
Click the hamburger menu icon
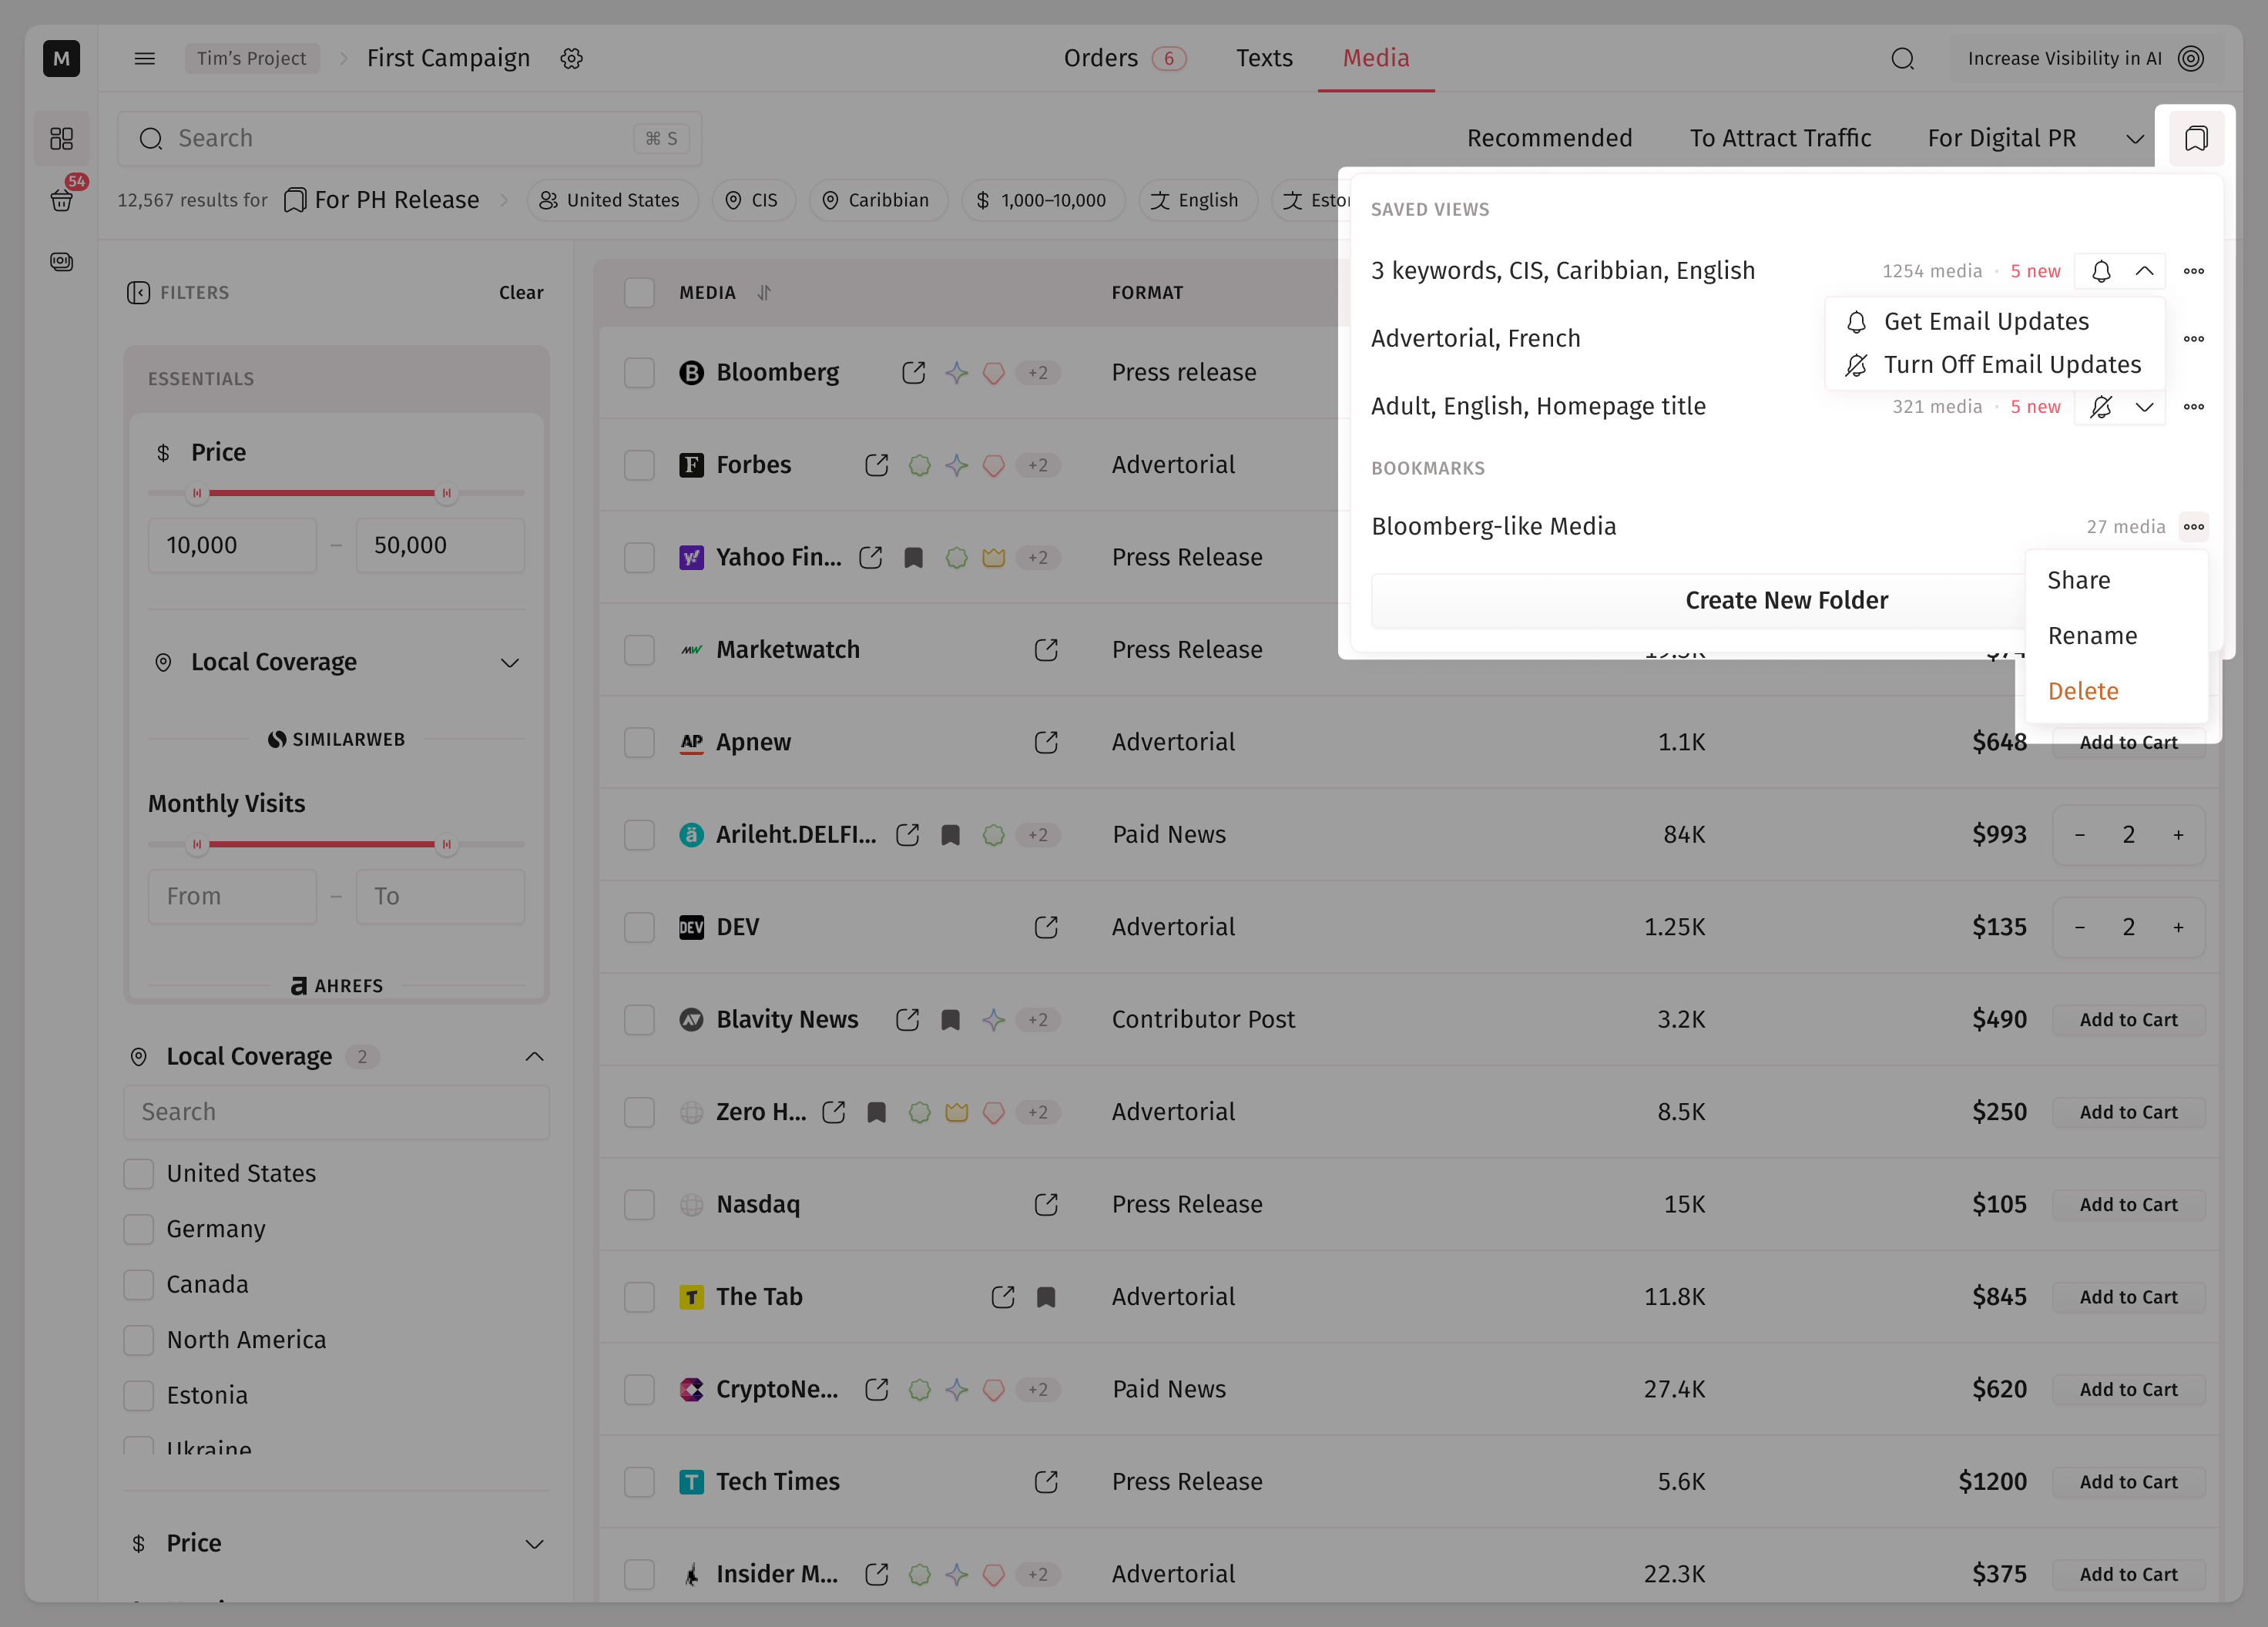pyautogui.click(x=145, y=59)
